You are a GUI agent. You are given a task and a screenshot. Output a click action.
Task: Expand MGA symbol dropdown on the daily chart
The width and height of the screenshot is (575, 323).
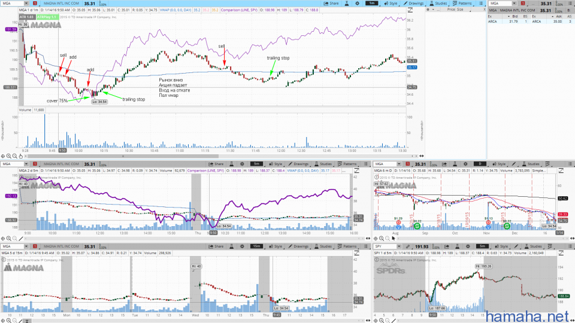(399, 164)
